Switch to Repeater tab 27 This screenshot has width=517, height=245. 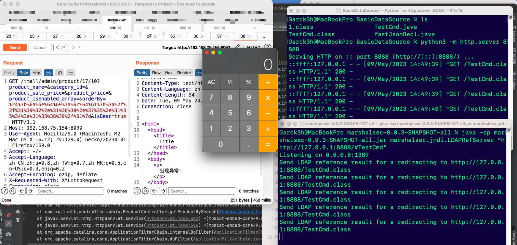point(58,36)
